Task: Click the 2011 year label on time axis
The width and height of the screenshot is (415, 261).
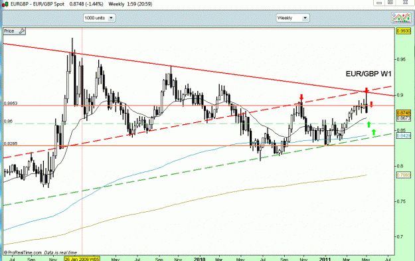Action: (x=325, y=259)
